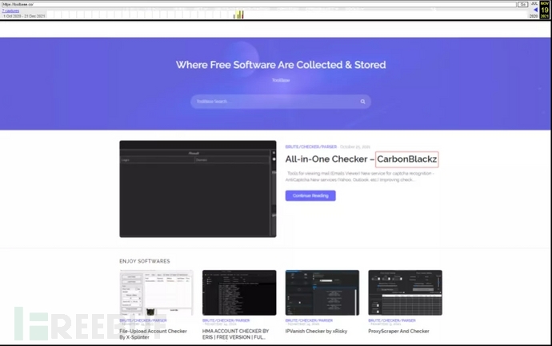Click the highlighted day 19 in the Wayback bar

545,10
